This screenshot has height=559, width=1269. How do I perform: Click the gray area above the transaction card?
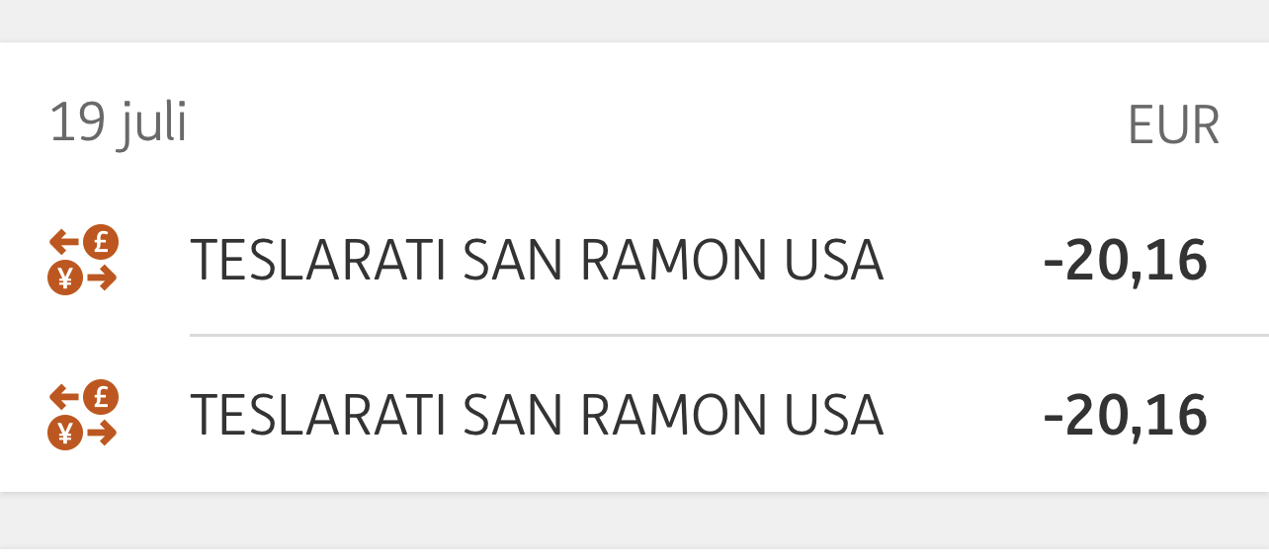[634, 20]
